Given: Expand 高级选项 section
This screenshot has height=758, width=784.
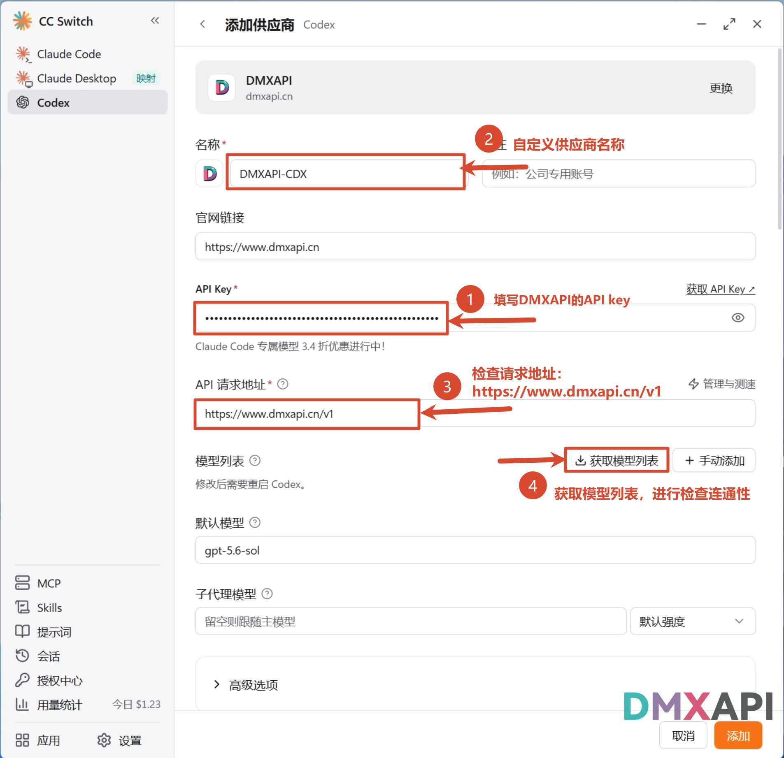Looking at the screenshot, I should (245, 685).
